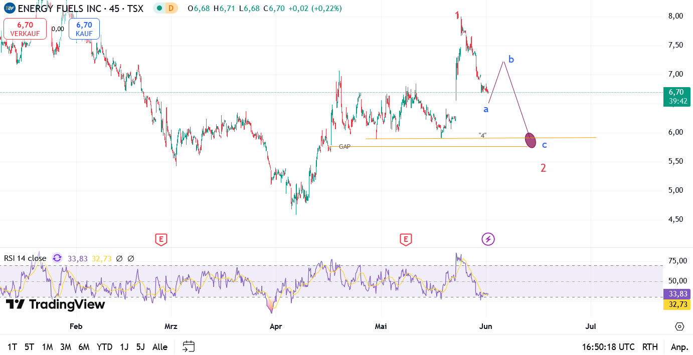Open the ENERGY FUELS INC symbol title
Screen dimensions: 693x355
coord(81,9)
